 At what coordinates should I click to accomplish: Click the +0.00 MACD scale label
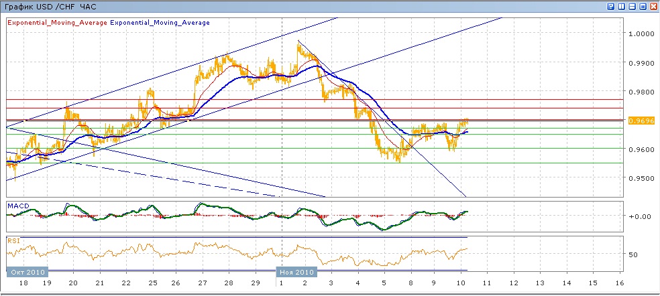coord(640,216)
